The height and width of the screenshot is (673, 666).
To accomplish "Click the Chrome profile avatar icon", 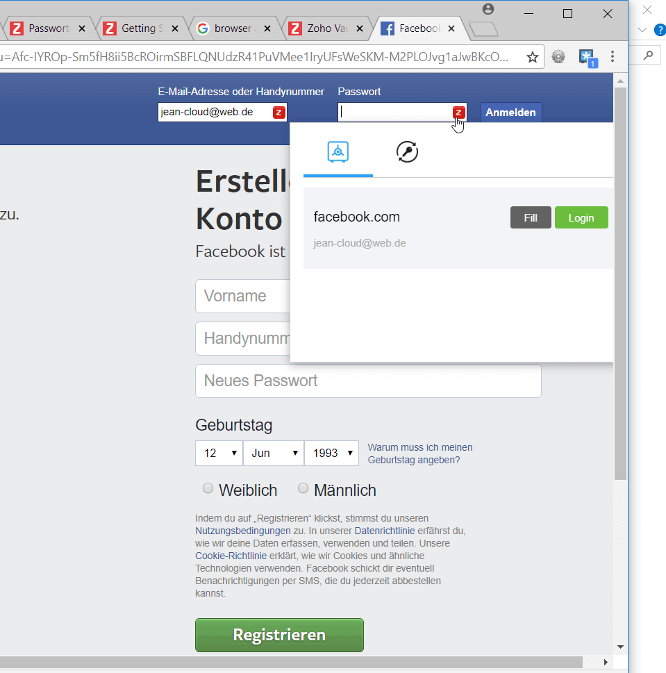I will point(488,9).
